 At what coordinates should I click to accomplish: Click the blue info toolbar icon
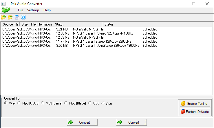point(23,17)
